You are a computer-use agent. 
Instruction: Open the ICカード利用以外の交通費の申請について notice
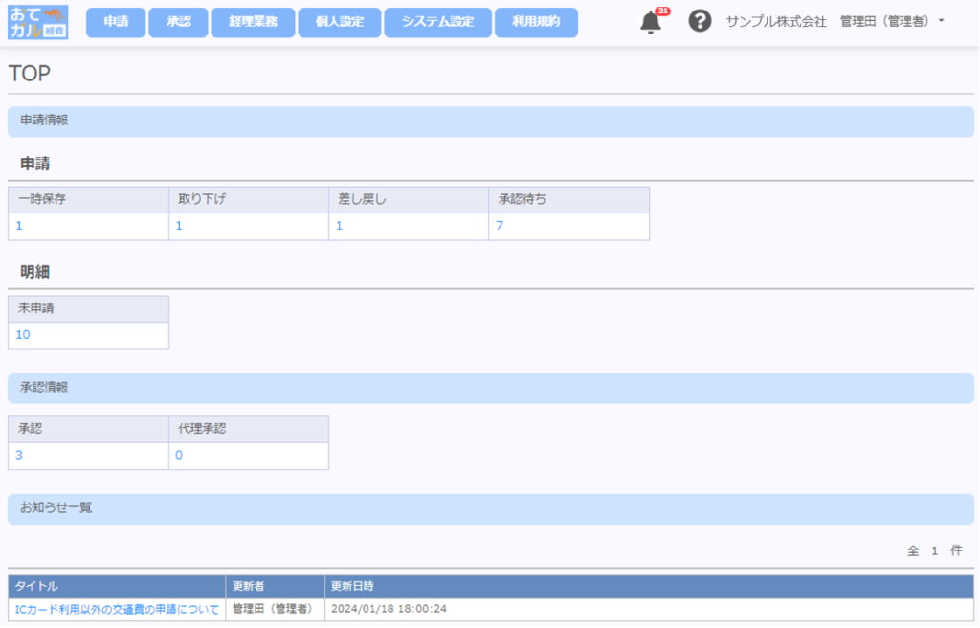coord(117,609)
